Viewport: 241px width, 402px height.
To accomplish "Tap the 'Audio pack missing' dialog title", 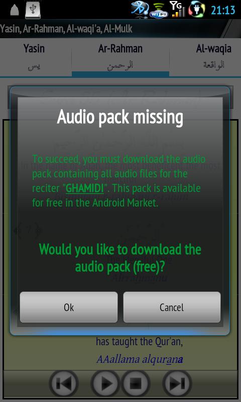I will coord(120,118).
